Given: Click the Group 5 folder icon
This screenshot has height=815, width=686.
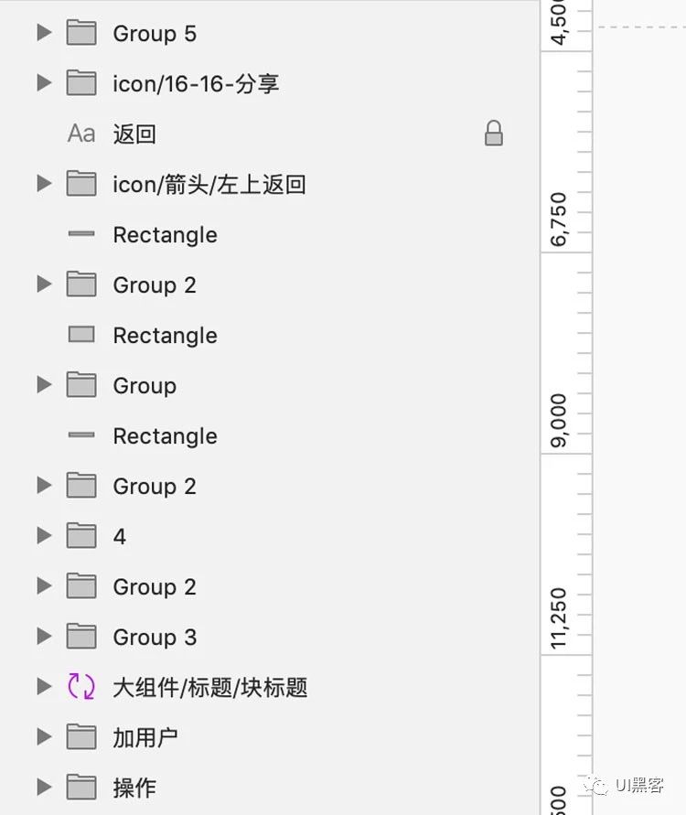Looking at the screenshot, I should pyautogui.click(x=81, y=34).
